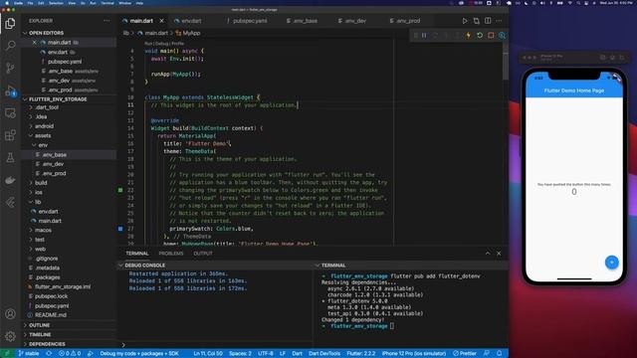Maximize the panel with the up chevron
The image size is (637, 358).
tap(488, 254)
